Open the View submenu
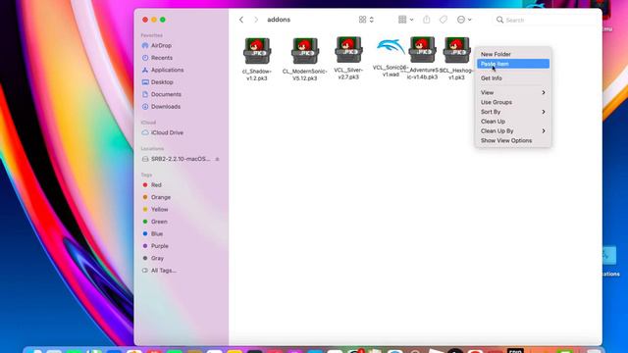This screenshot has width=628, height=353. [x=513, y=92]
